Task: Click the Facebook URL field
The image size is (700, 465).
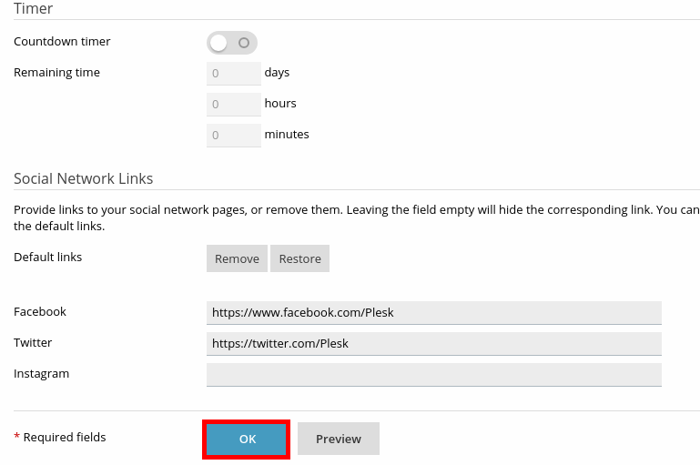Action: coord(433,312)
